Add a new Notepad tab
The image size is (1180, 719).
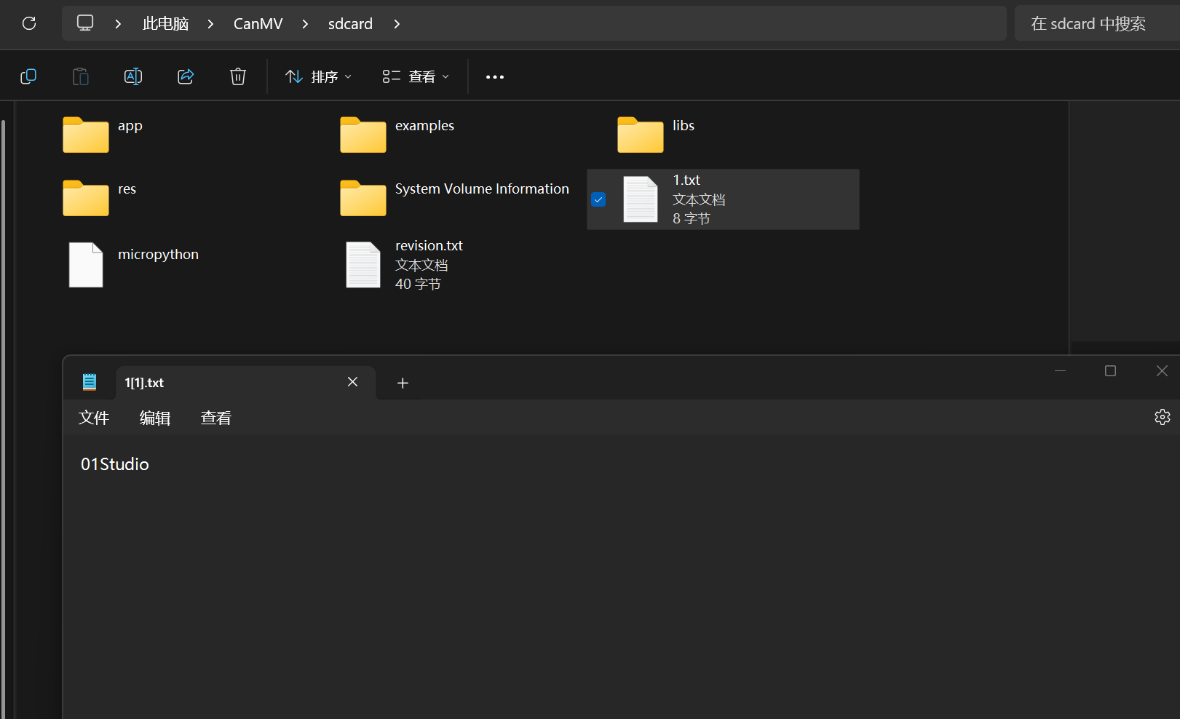point(403,383)
